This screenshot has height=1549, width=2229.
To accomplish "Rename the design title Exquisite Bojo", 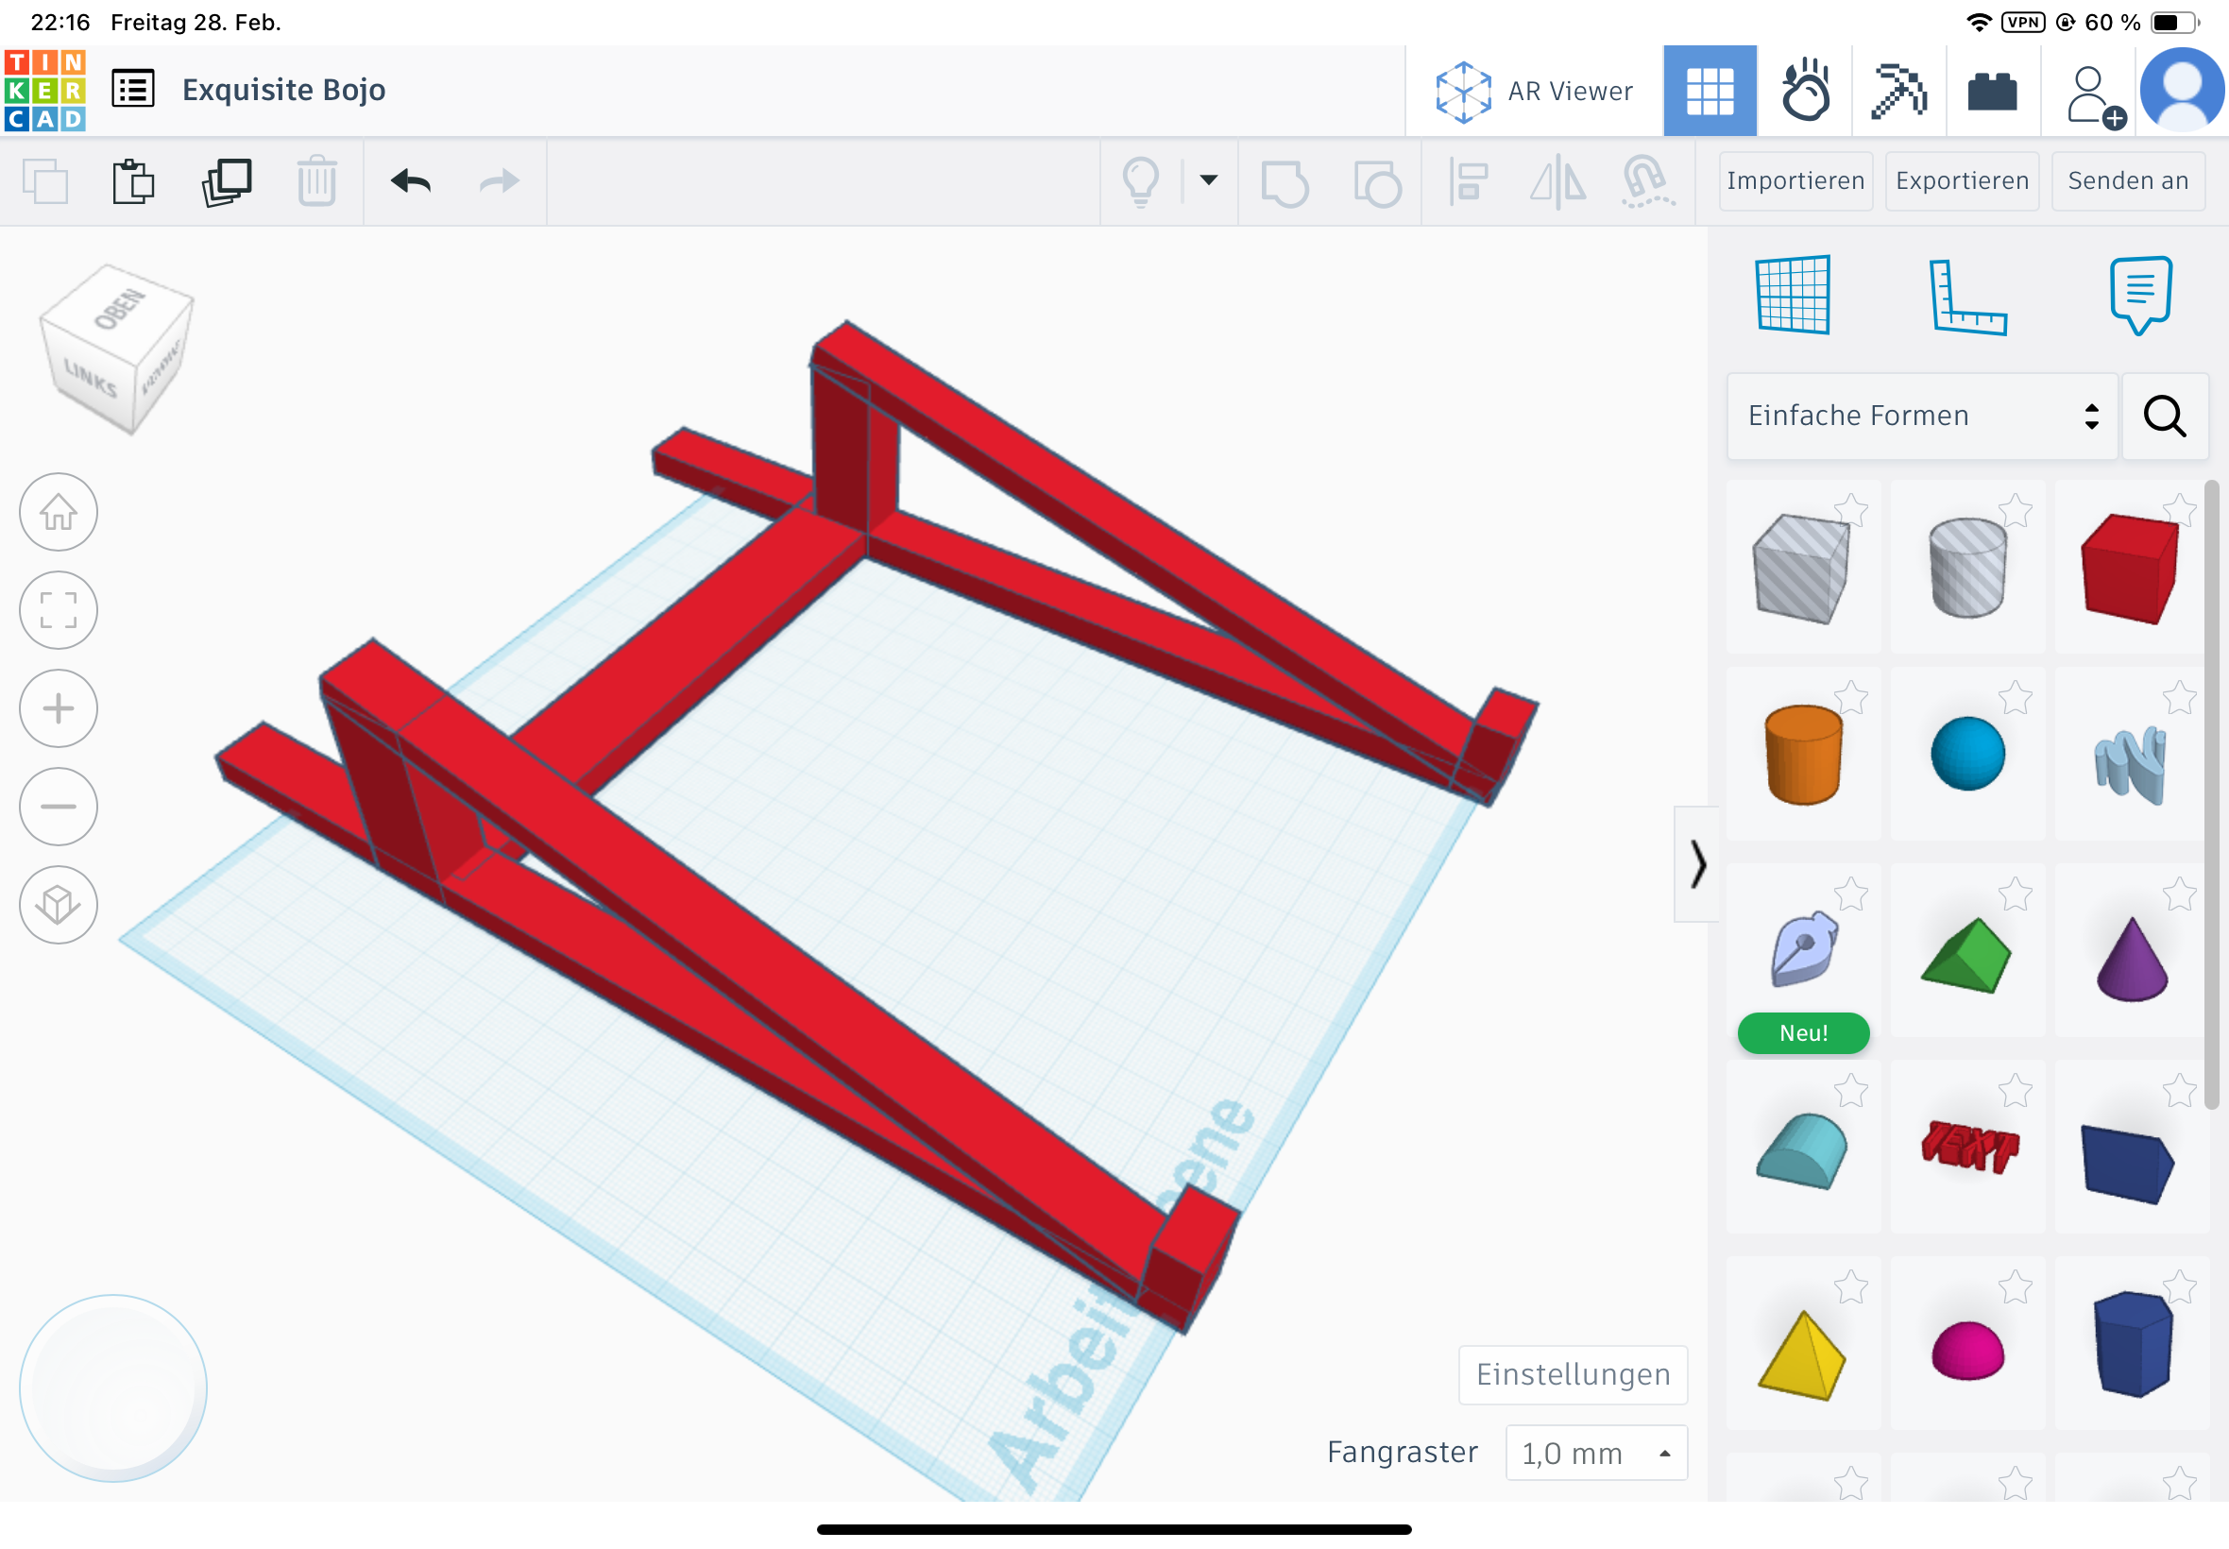I will [x=283, y=90].
